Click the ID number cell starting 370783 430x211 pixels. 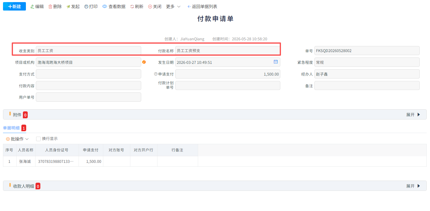click(57, 161)
